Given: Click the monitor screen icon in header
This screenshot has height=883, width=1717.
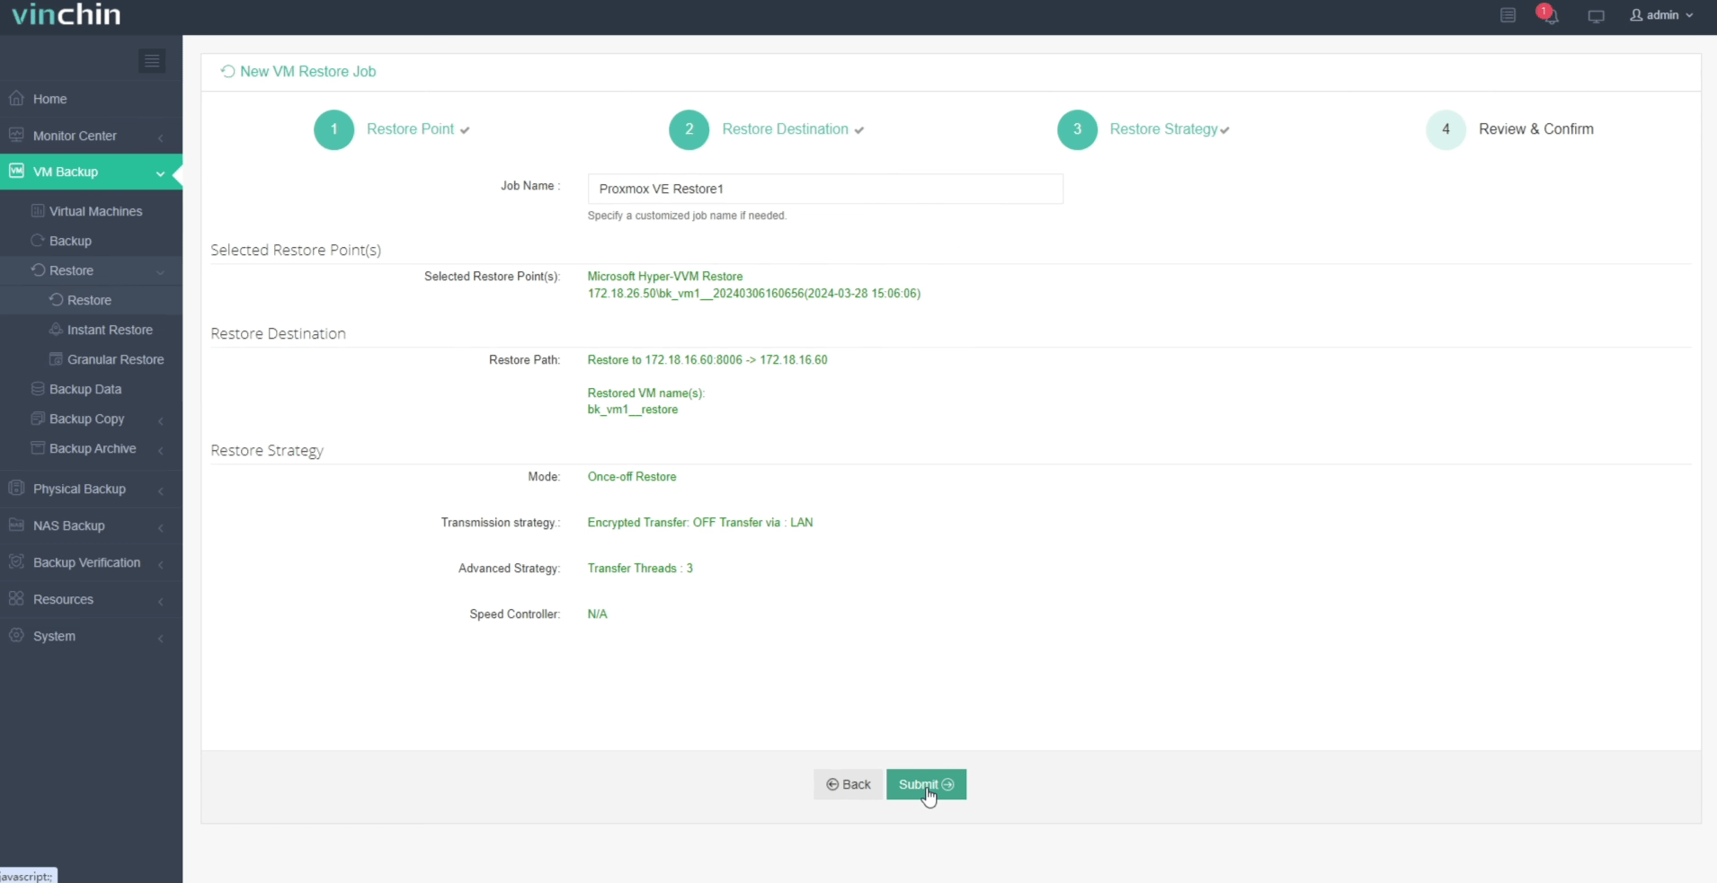Looking at the screenshot, I should click(x=1597, y=16).
